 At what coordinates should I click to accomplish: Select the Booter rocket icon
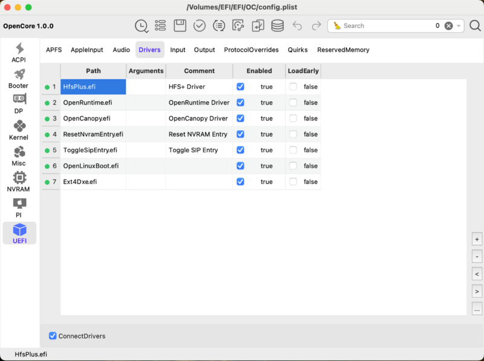point(19,78)
